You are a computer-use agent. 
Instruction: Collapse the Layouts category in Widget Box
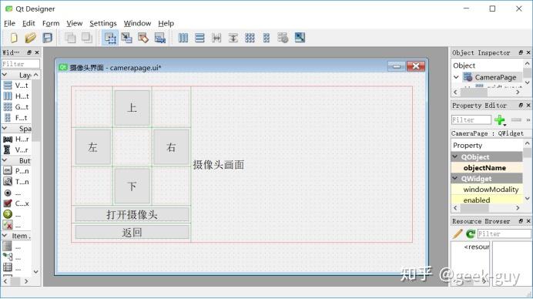[5, 75]
